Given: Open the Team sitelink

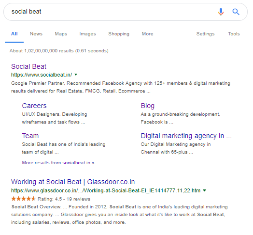Looking at the screenshot, I should click(x=30, y=136).
